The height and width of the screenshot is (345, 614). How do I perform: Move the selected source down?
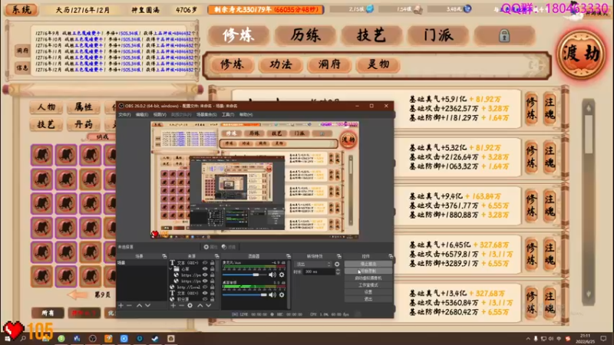(x=208, y=305)
